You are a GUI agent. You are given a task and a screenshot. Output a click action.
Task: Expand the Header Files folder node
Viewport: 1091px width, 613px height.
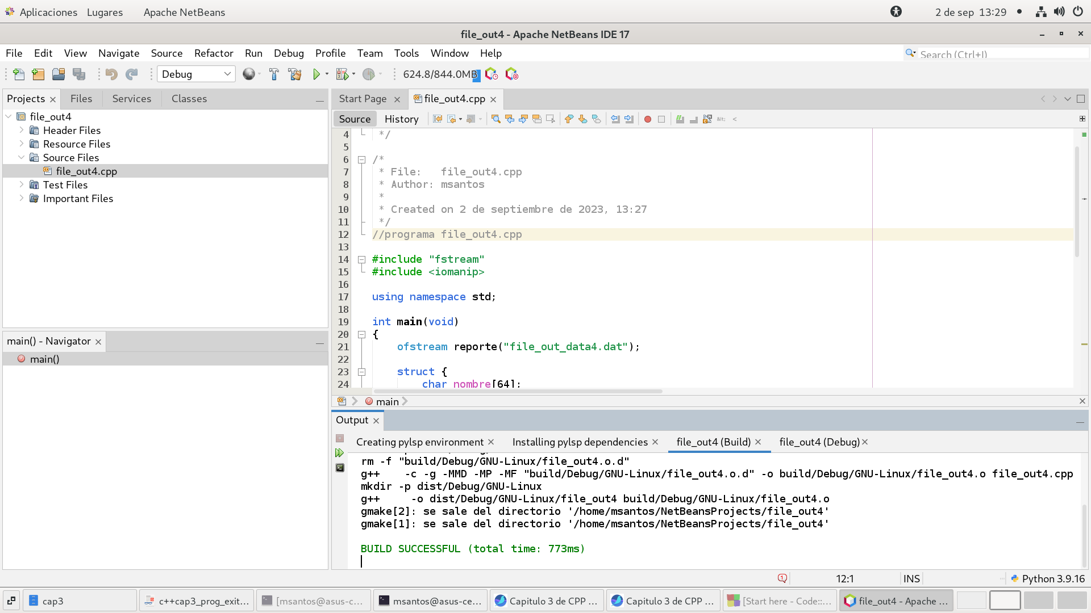(22, 130)
